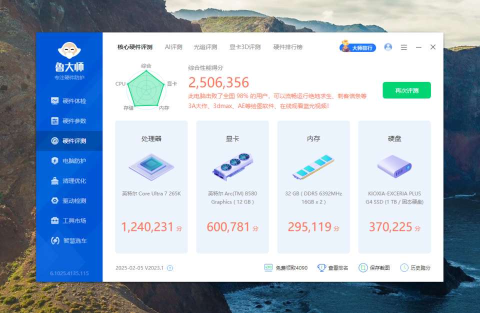Click the Arc(TM) B580 Graphics label
The width and height of the screenshot is (480, 313).
pyautogui.click(x=232, y=197)
